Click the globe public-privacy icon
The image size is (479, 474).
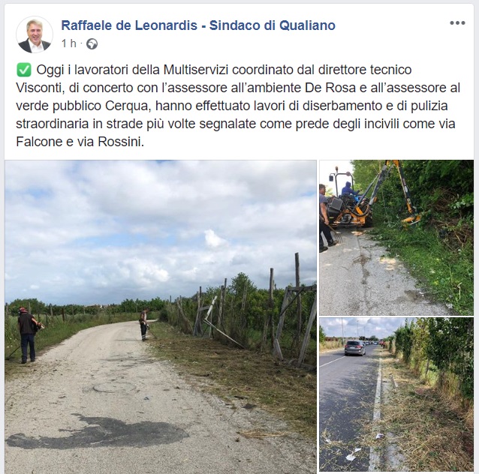[x=92, y=44]
